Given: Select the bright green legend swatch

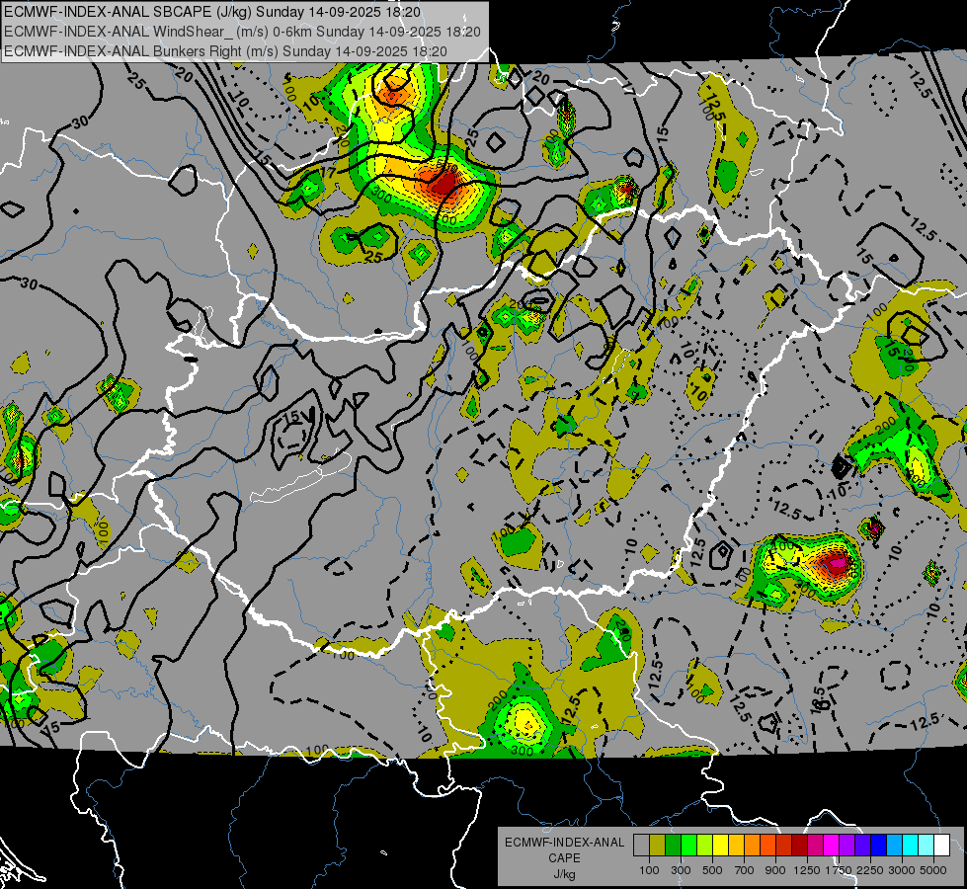Looking at the screenshot, I should click(688, 845).
